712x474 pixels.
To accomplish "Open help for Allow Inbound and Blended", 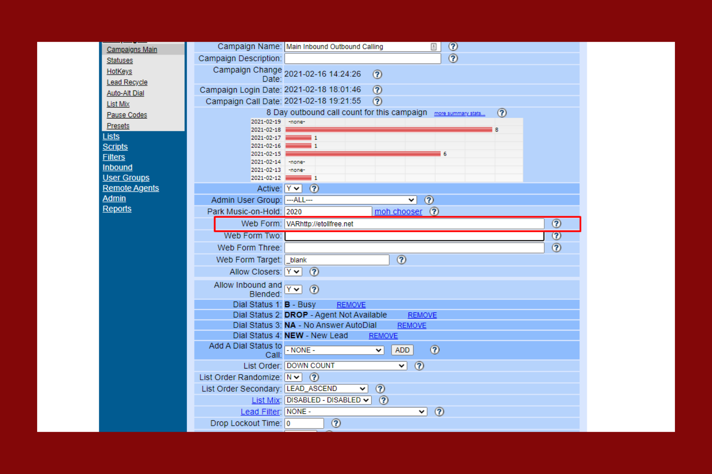I will 314,289.
